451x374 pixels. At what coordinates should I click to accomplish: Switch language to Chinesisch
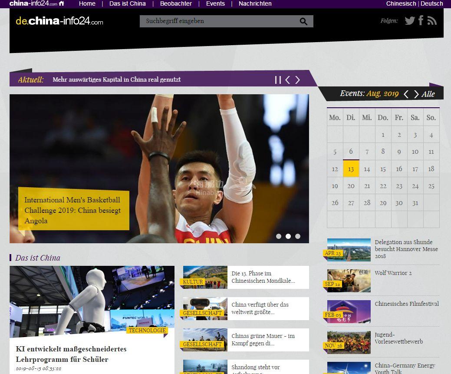tap(401, 3)
